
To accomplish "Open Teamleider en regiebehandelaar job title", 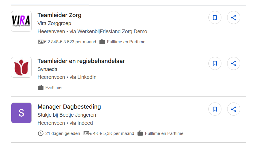I will [x=81, y=61].
